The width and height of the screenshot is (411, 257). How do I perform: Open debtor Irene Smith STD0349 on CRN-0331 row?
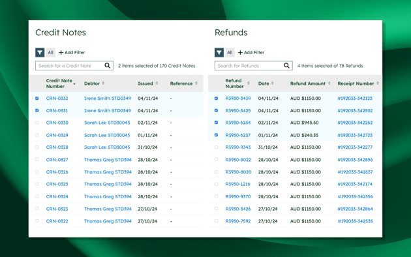(108, 110)
